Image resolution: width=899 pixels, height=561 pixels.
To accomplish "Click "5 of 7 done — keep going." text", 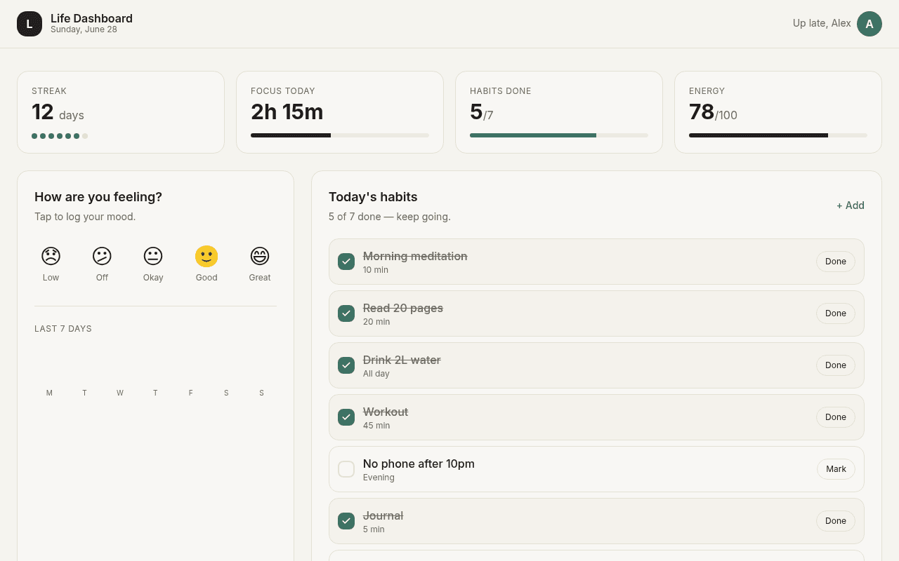I will [390, 217].
